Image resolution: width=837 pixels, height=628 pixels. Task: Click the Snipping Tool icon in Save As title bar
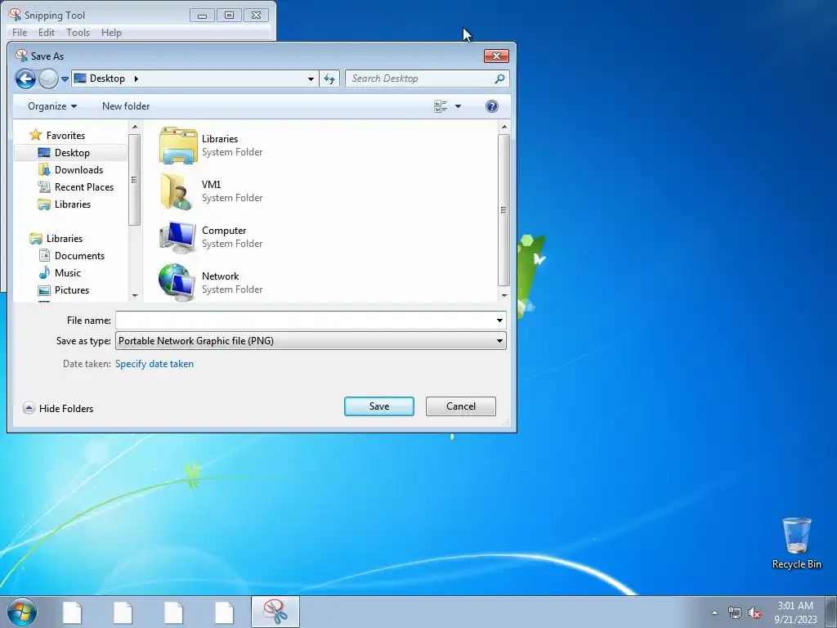pos(21,56)
